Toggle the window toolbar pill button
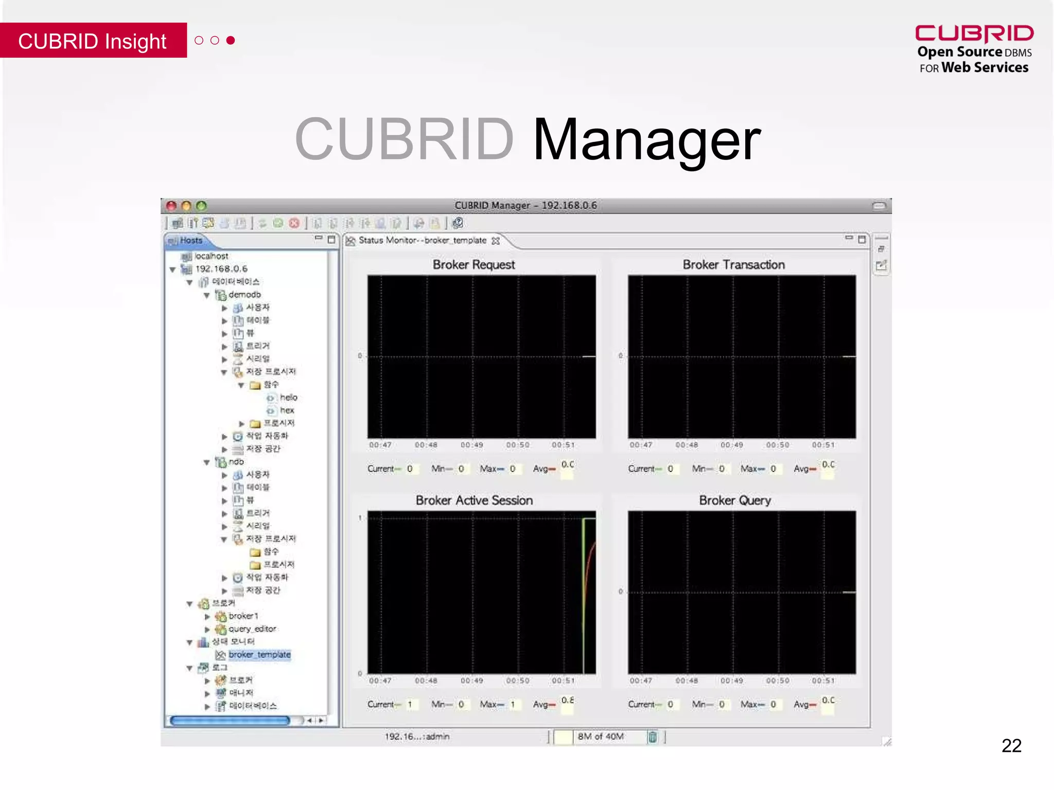This screenshot has width=1054, height=790. (x=879, y=206)
